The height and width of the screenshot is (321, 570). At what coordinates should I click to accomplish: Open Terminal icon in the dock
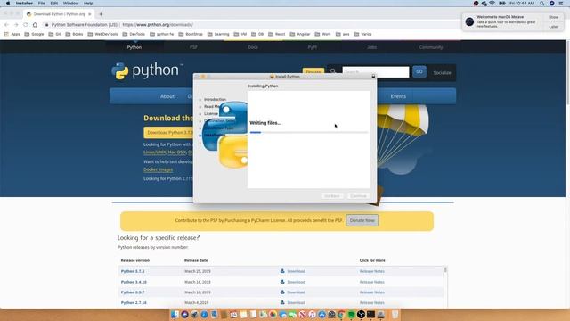click(x=370, y=314)
